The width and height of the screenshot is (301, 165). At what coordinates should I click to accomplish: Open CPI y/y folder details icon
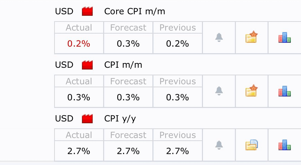[251, 145]
